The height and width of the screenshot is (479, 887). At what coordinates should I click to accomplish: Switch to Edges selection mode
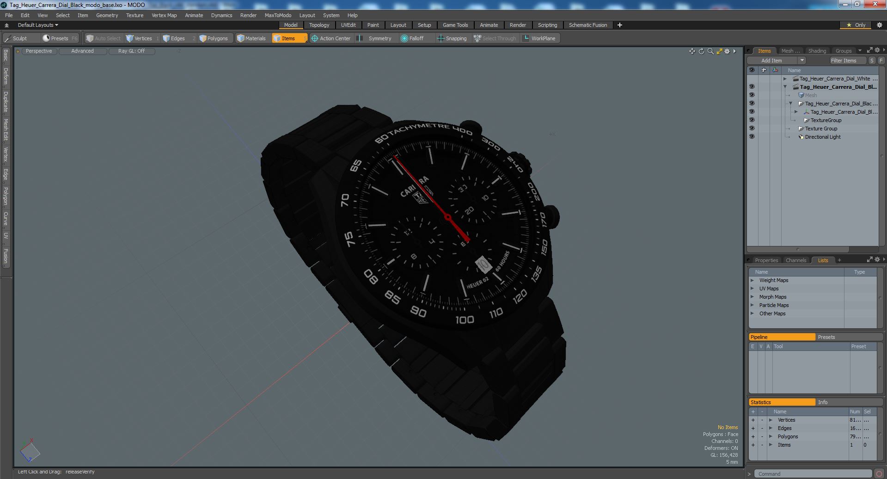click(x=177, y=38)
